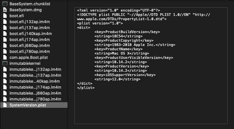Select boot.efi.j137ap.im4m in the file list

click(34, 28)
